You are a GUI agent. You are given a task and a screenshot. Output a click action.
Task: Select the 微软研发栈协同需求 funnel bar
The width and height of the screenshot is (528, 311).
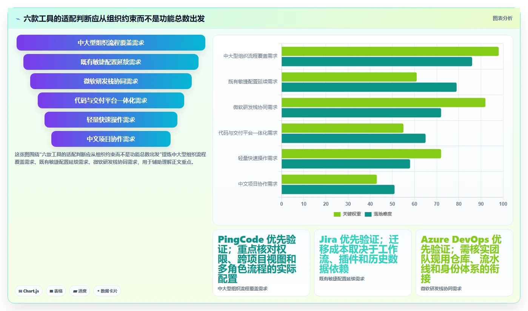point(111,81)
